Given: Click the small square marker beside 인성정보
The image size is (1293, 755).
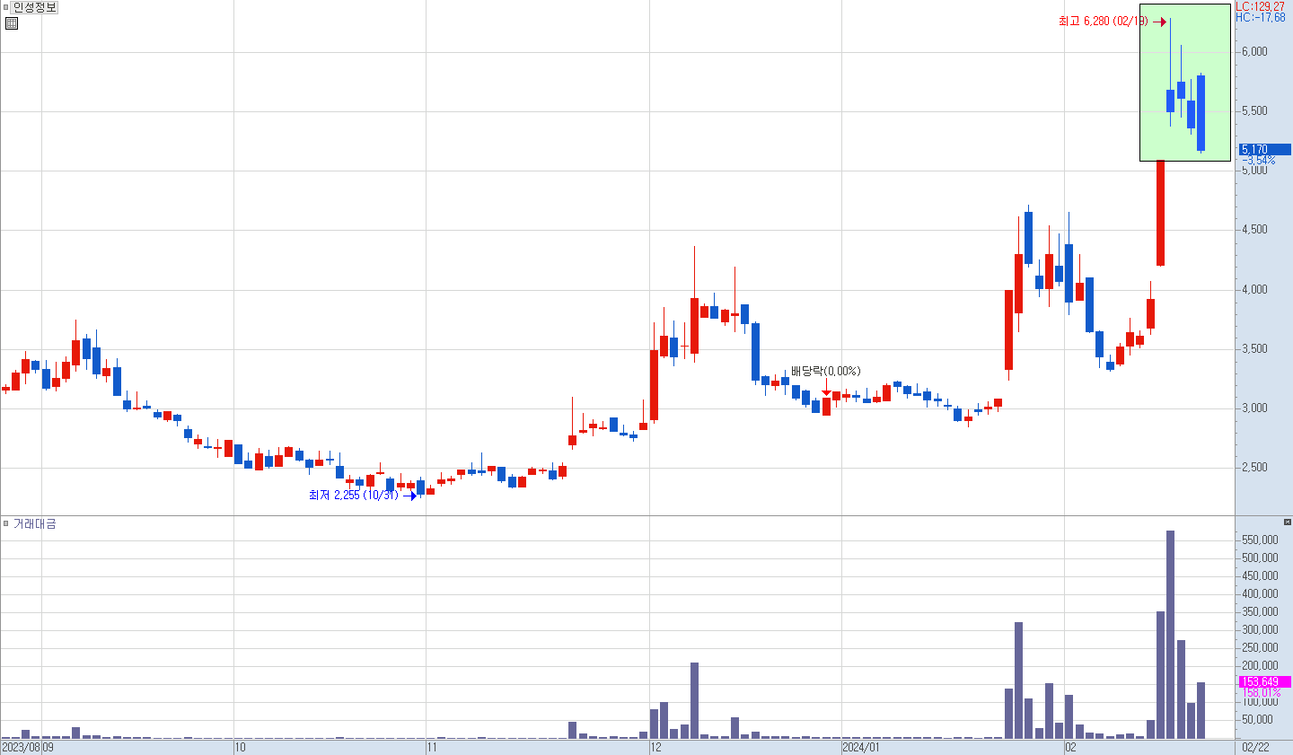Looking at the screenshot, I should (x=5, y=7).
